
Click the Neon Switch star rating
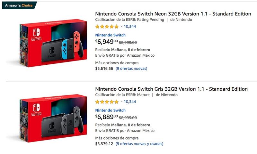107,27
